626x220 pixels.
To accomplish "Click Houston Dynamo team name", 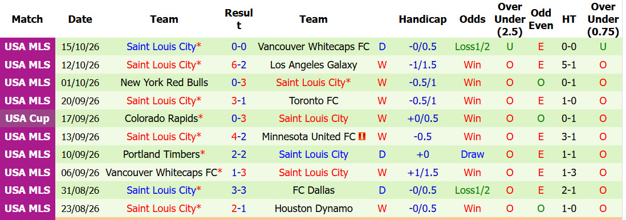I will pos(314,209).
